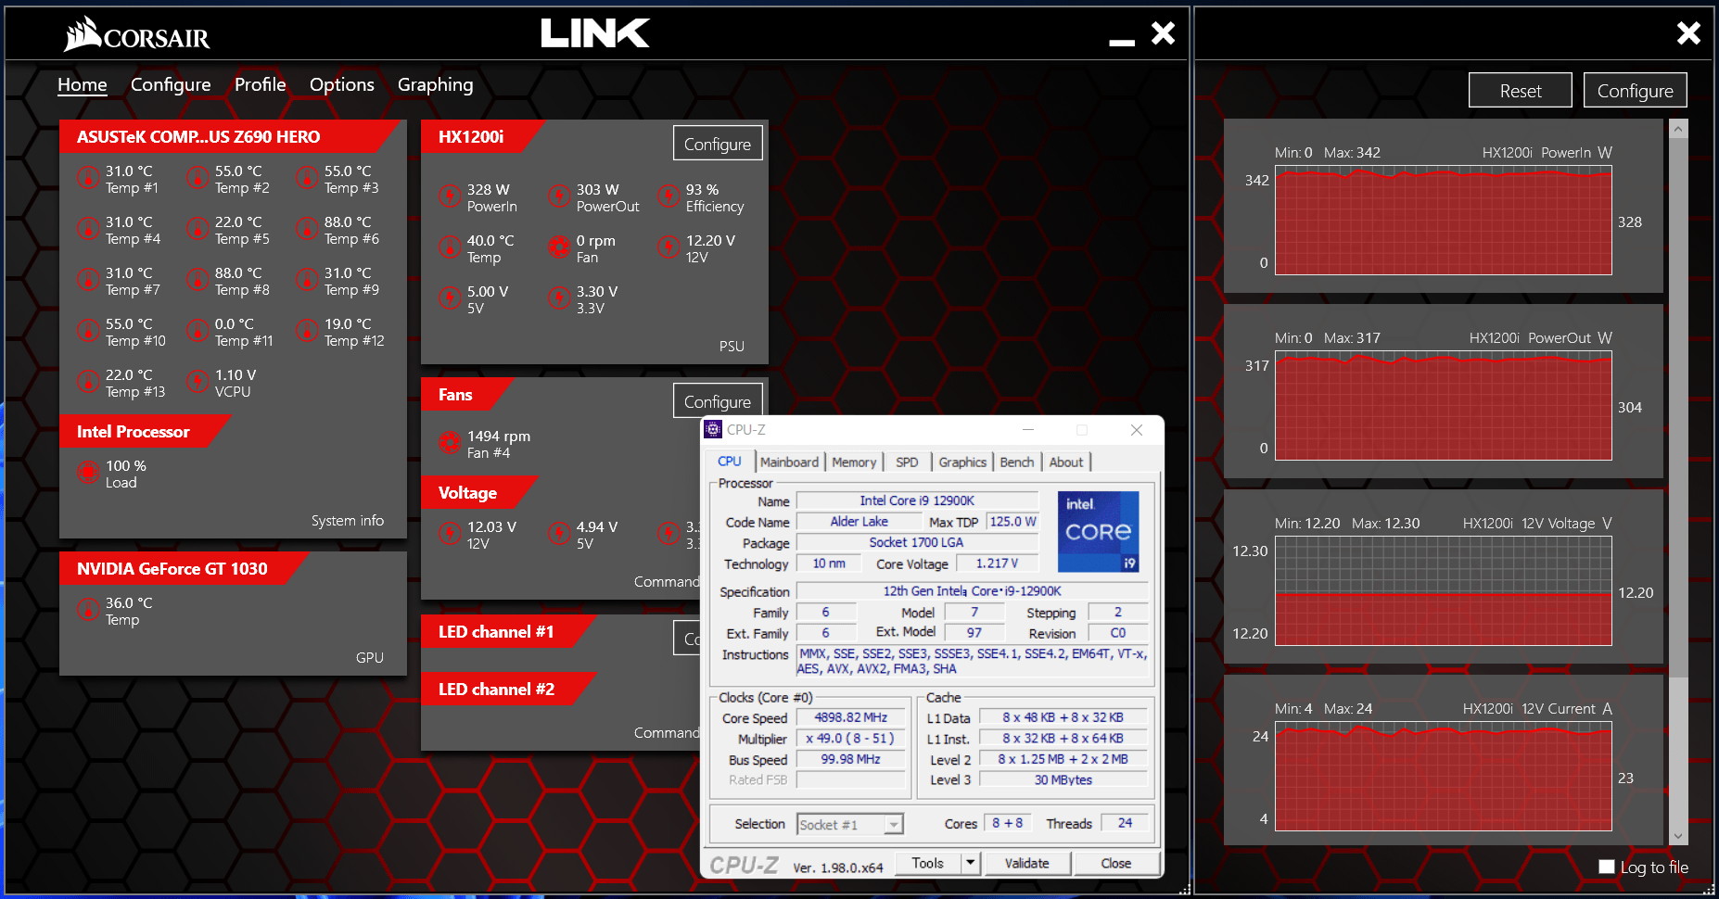Open the System info link
This screenshot has width=1719, height=899.
pos(348,521)
